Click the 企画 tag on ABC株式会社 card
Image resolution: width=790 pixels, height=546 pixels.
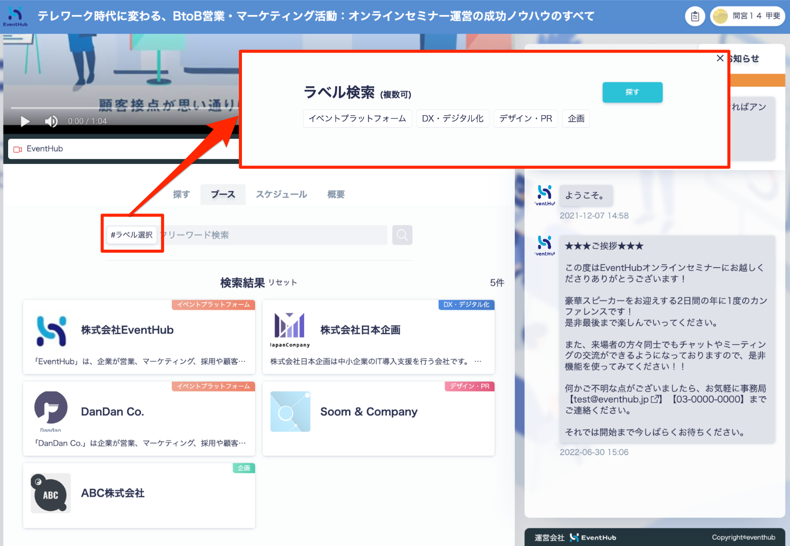coord(243,468)
